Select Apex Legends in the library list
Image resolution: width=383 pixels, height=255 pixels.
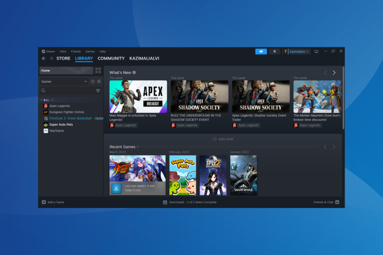[x=60, y=106]
